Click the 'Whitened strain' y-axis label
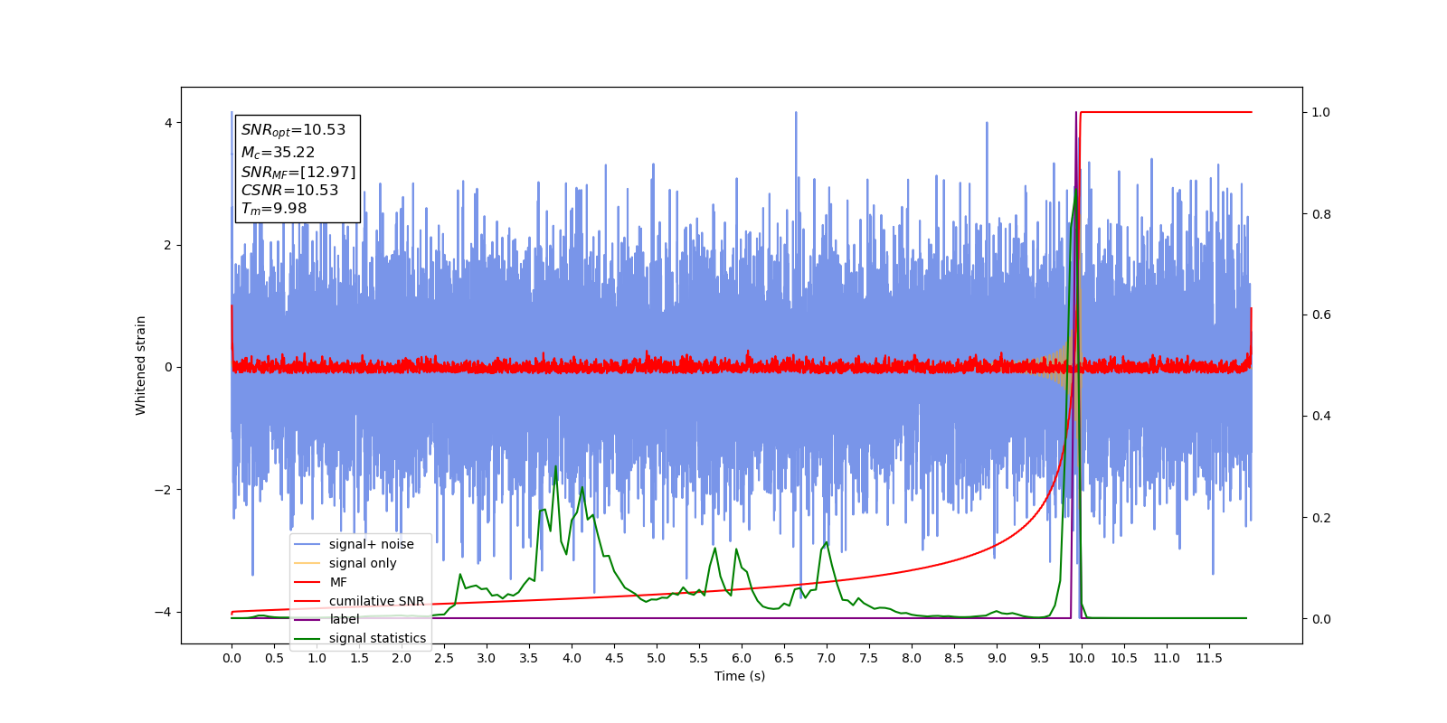 click(x=141, y=365)
